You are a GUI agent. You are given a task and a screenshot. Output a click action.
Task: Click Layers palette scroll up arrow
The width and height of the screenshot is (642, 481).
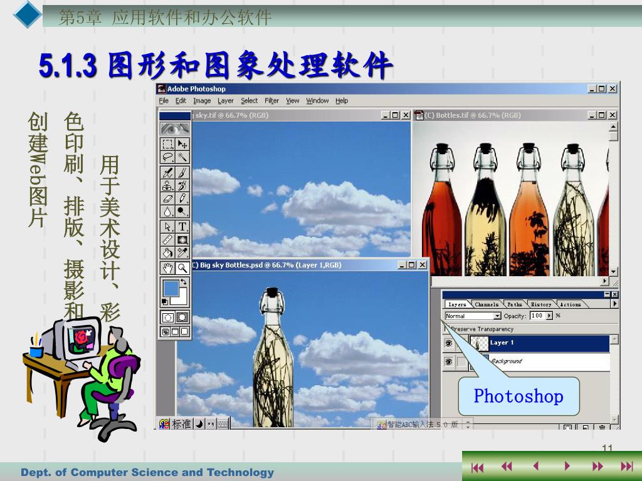coord(614,339)
